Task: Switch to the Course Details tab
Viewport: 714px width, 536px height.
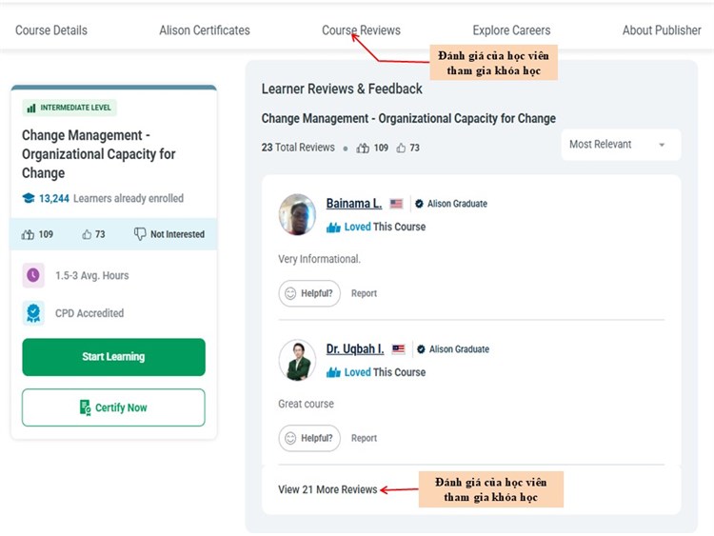Action: (51, 30)
